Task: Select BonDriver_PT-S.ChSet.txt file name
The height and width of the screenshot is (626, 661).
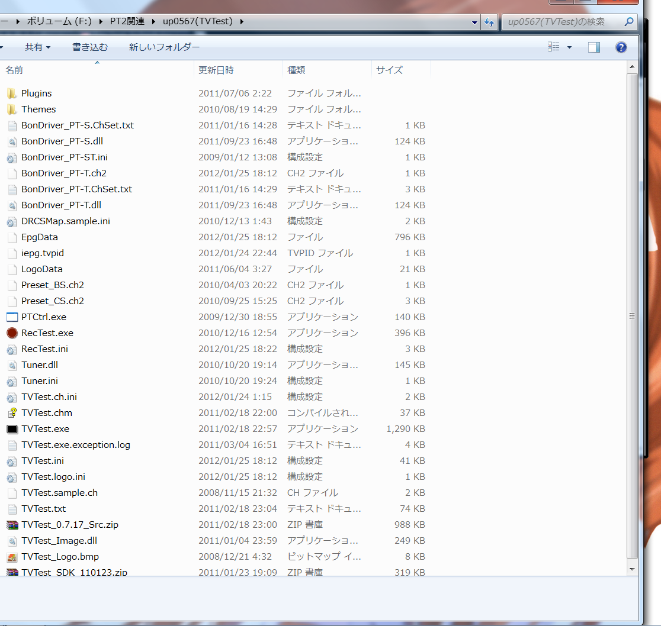Action: (x=78, y=125)
